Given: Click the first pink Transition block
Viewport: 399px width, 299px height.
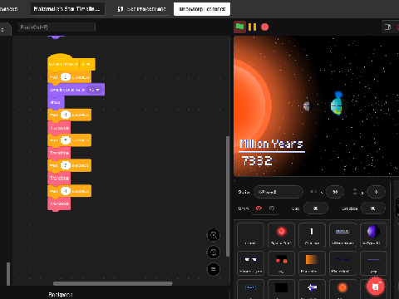Looking at the screenshot, I should point(59,128).
